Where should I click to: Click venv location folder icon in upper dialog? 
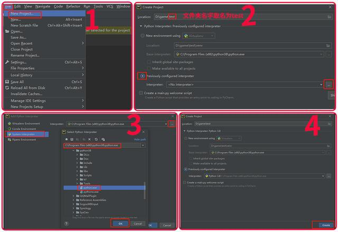tap(328, 46)
